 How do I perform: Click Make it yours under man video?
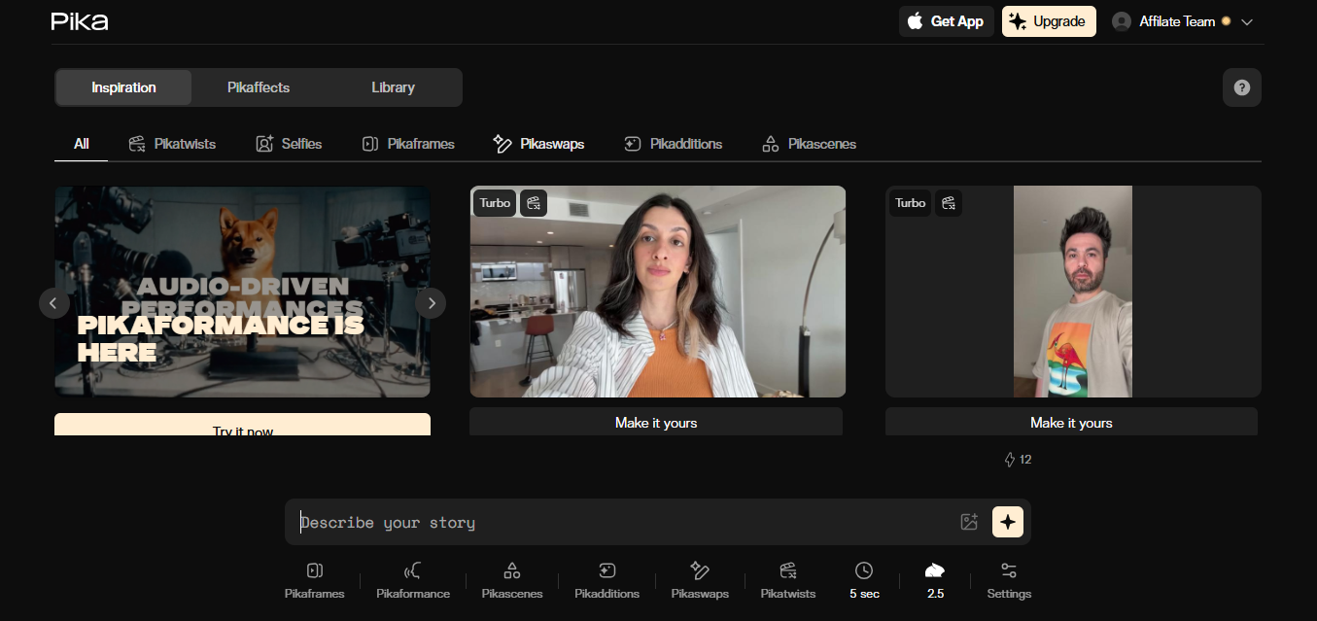(1071, 422)
